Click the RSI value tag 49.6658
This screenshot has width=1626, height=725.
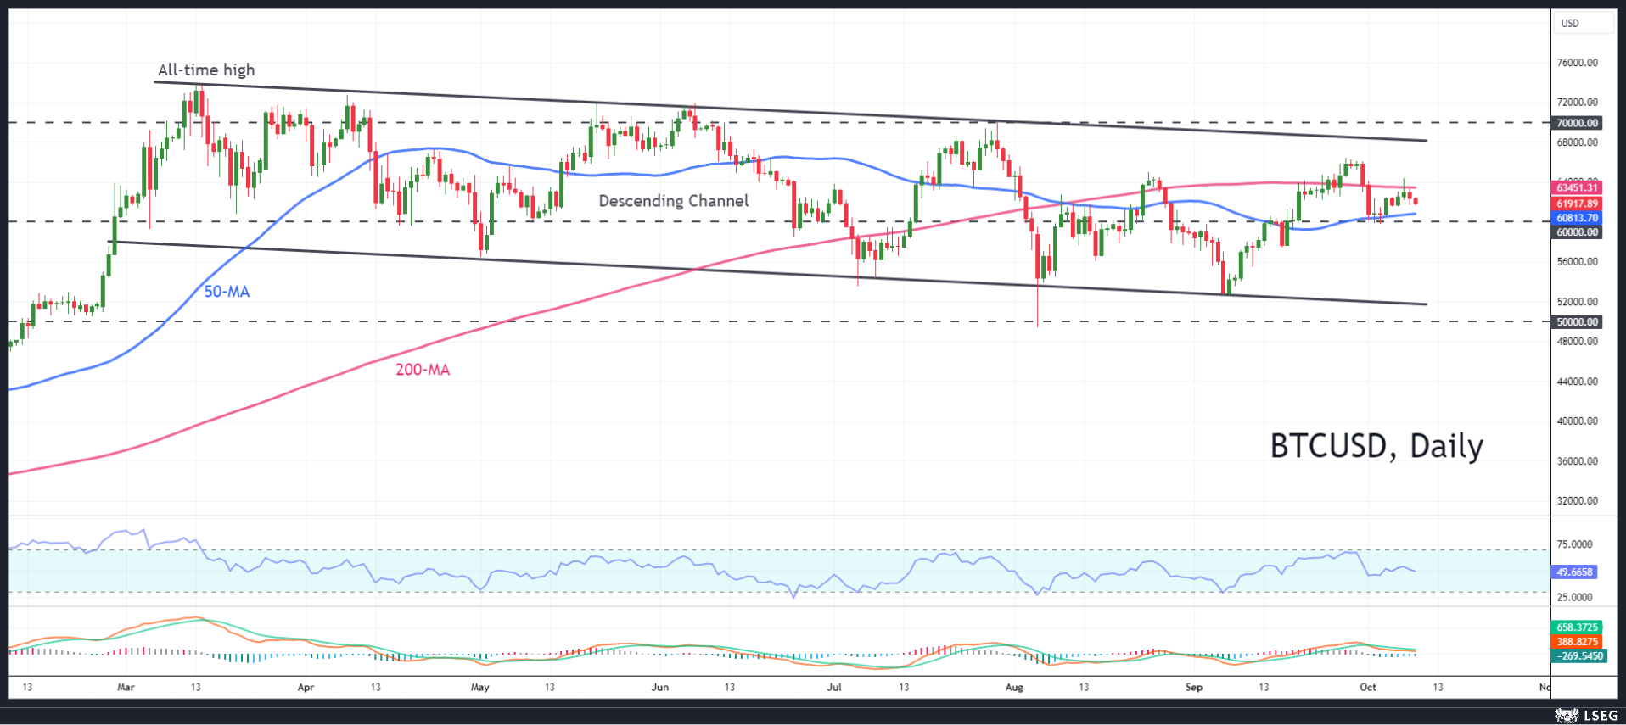point(1574,572)
